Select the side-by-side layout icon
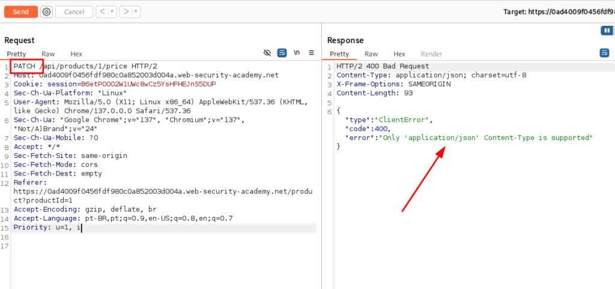Screen dimensions: 615x289 607,31
